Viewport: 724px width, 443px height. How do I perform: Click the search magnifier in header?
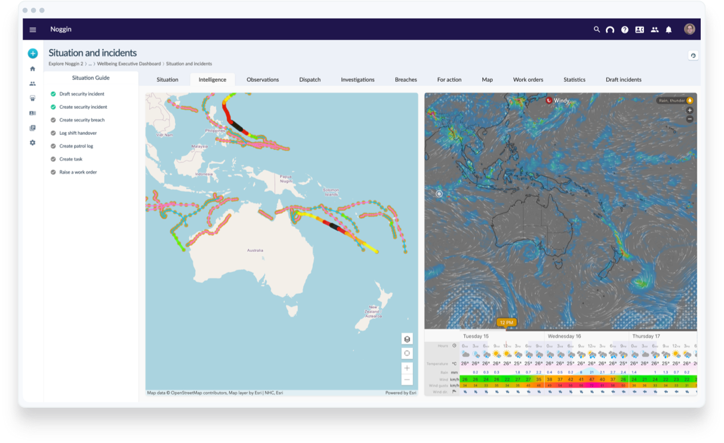pos(596,29)
